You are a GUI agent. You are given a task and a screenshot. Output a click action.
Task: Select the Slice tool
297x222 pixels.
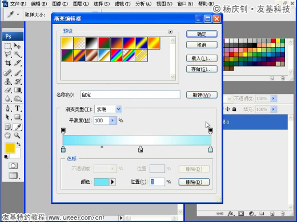pos(17,63)
